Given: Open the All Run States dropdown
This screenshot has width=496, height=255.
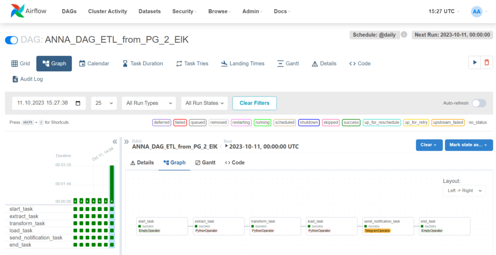Looking at the screenshot, I should point(204,103).
